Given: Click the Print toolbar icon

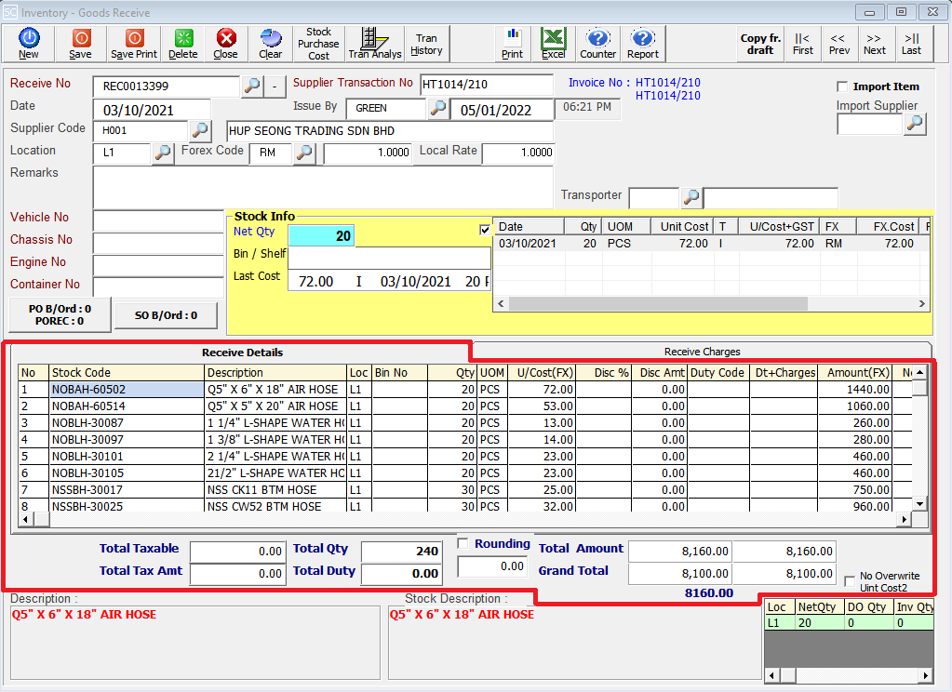Looking at the screenshot, I should point(512,44).
